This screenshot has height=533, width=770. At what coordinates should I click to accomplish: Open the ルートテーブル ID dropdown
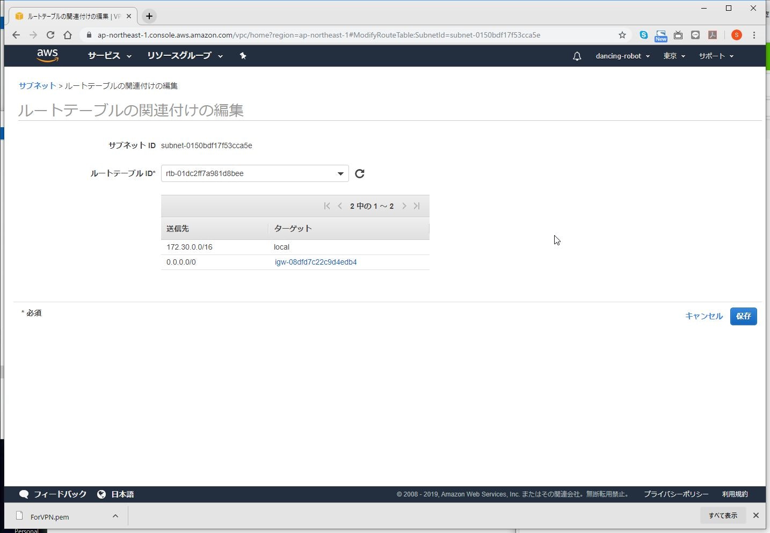pyautogui.click(x=255, y=173)
